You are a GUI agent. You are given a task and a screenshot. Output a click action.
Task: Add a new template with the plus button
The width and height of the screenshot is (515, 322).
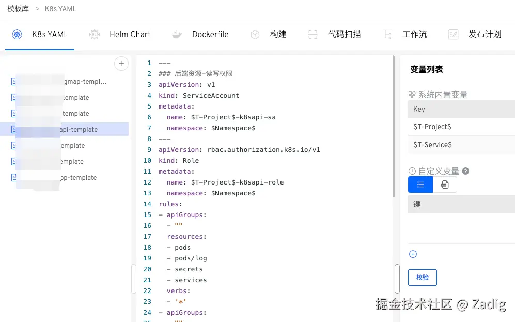pos(121,64)
